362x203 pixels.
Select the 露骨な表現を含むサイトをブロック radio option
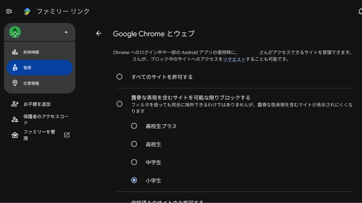pyautogui.click(x=119, y=104)
